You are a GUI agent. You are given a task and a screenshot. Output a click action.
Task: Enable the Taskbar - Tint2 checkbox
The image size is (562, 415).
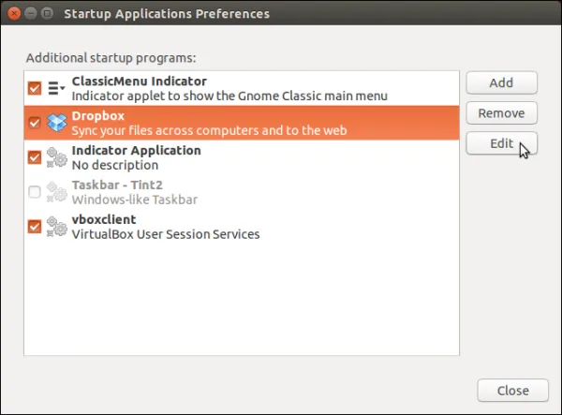(35, 192)
